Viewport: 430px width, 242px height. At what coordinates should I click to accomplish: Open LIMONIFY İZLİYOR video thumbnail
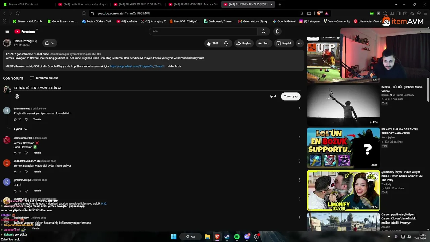pyautogui.click(x=343, y=190)
